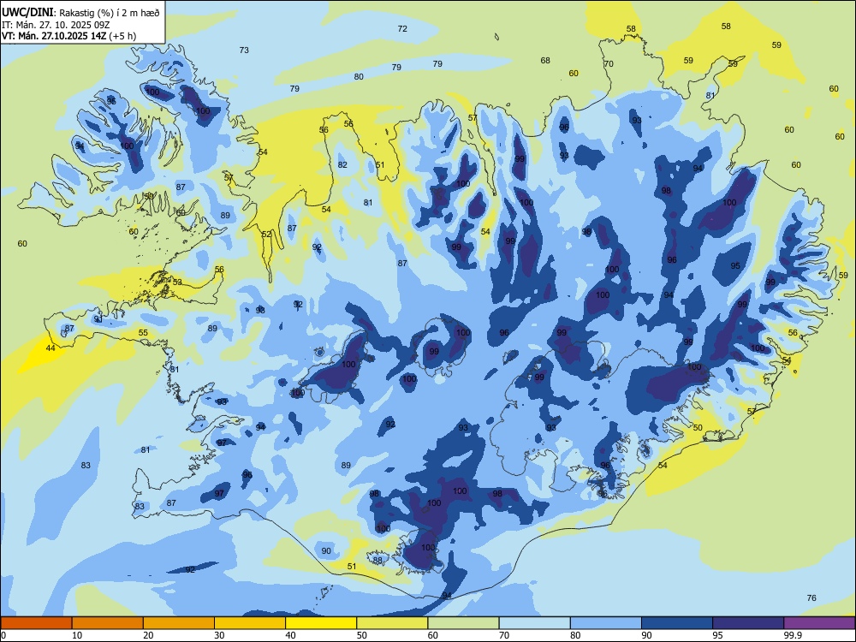
Task: Select the purple 99.9+ legend segment
Action: 819,623
